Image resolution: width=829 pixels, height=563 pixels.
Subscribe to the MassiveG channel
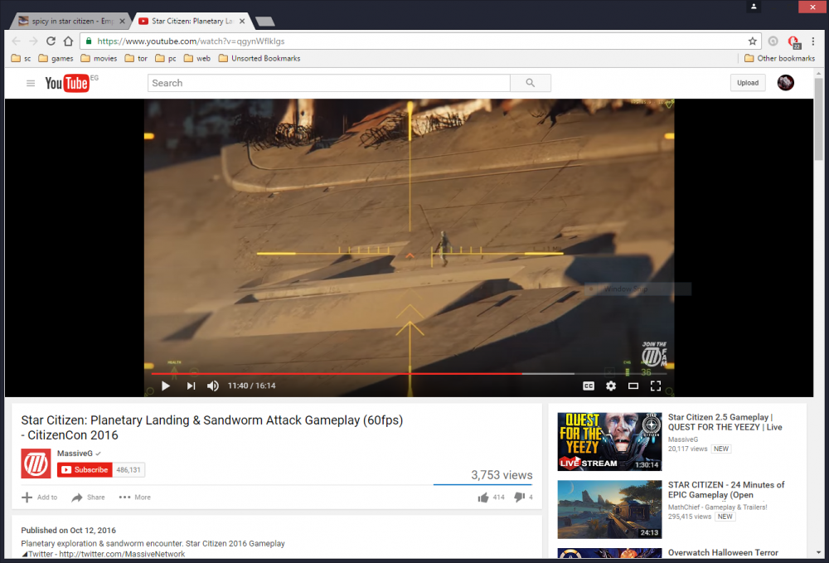pyautogui.click(x=85, y=470)
